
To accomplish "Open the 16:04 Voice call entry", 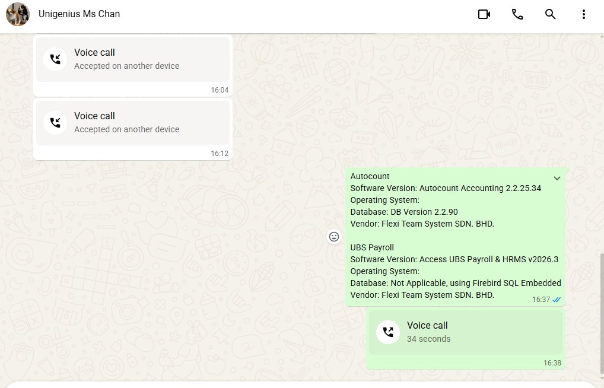I will click(x=133, y=60).
